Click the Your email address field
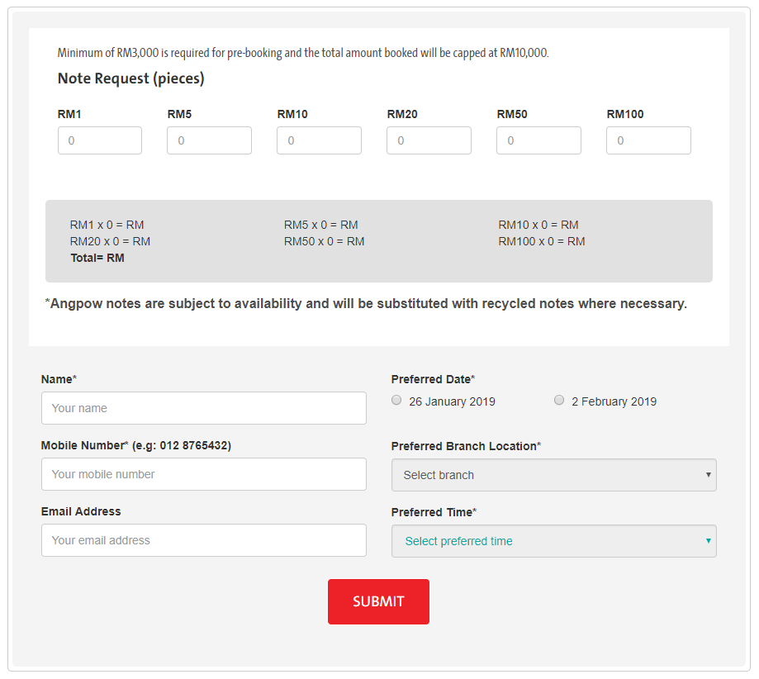This screenshot has height=679, width=759. (x=203, y=540)
